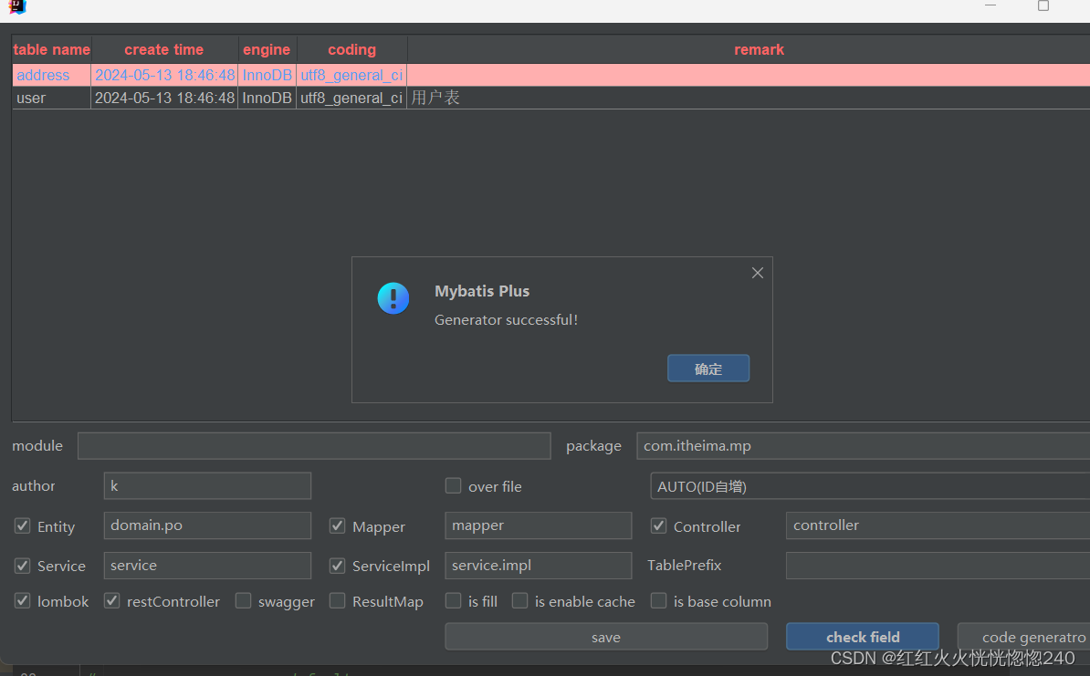Maximize the window via square icon
The width and height of the screenshot is (1090, 676).
[1043, 6]
